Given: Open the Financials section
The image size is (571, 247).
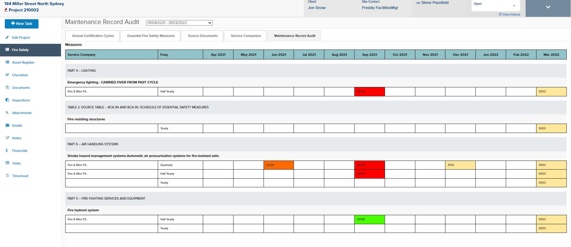Looking at the screenshot, I should tap(20, 151).
